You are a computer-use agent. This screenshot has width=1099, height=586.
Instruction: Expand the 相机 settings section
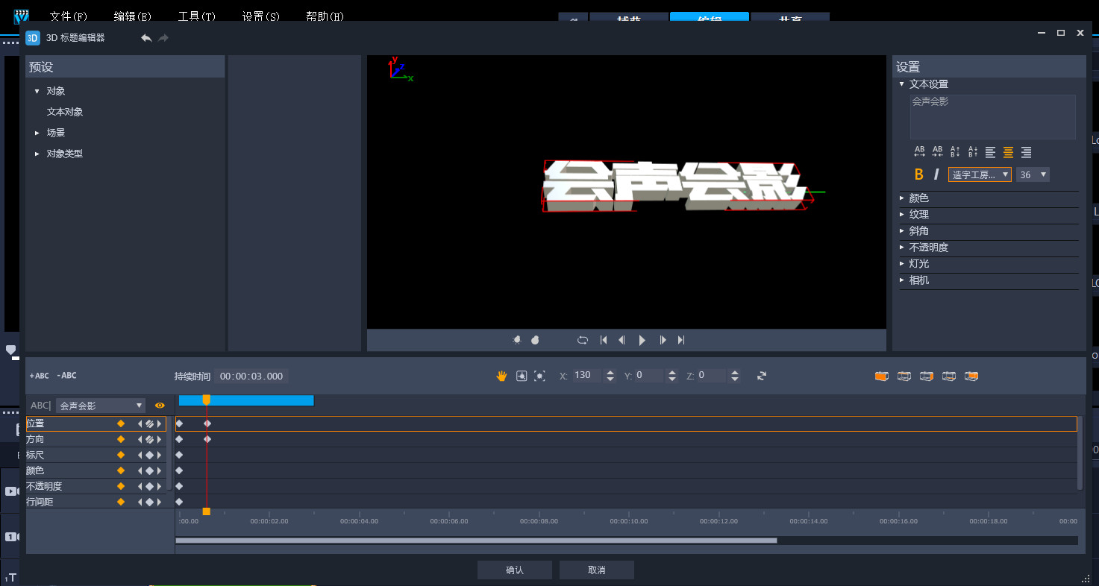click(x=901, y=280)
